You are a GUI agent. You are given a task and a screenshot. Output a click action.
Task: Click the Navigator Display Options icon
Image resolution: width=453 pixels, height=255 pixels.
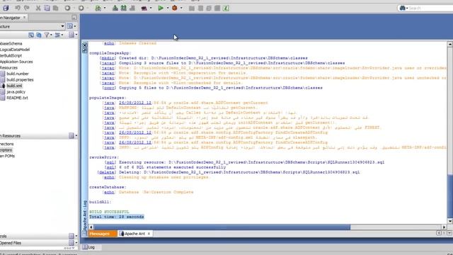click(x=57, y=35)
